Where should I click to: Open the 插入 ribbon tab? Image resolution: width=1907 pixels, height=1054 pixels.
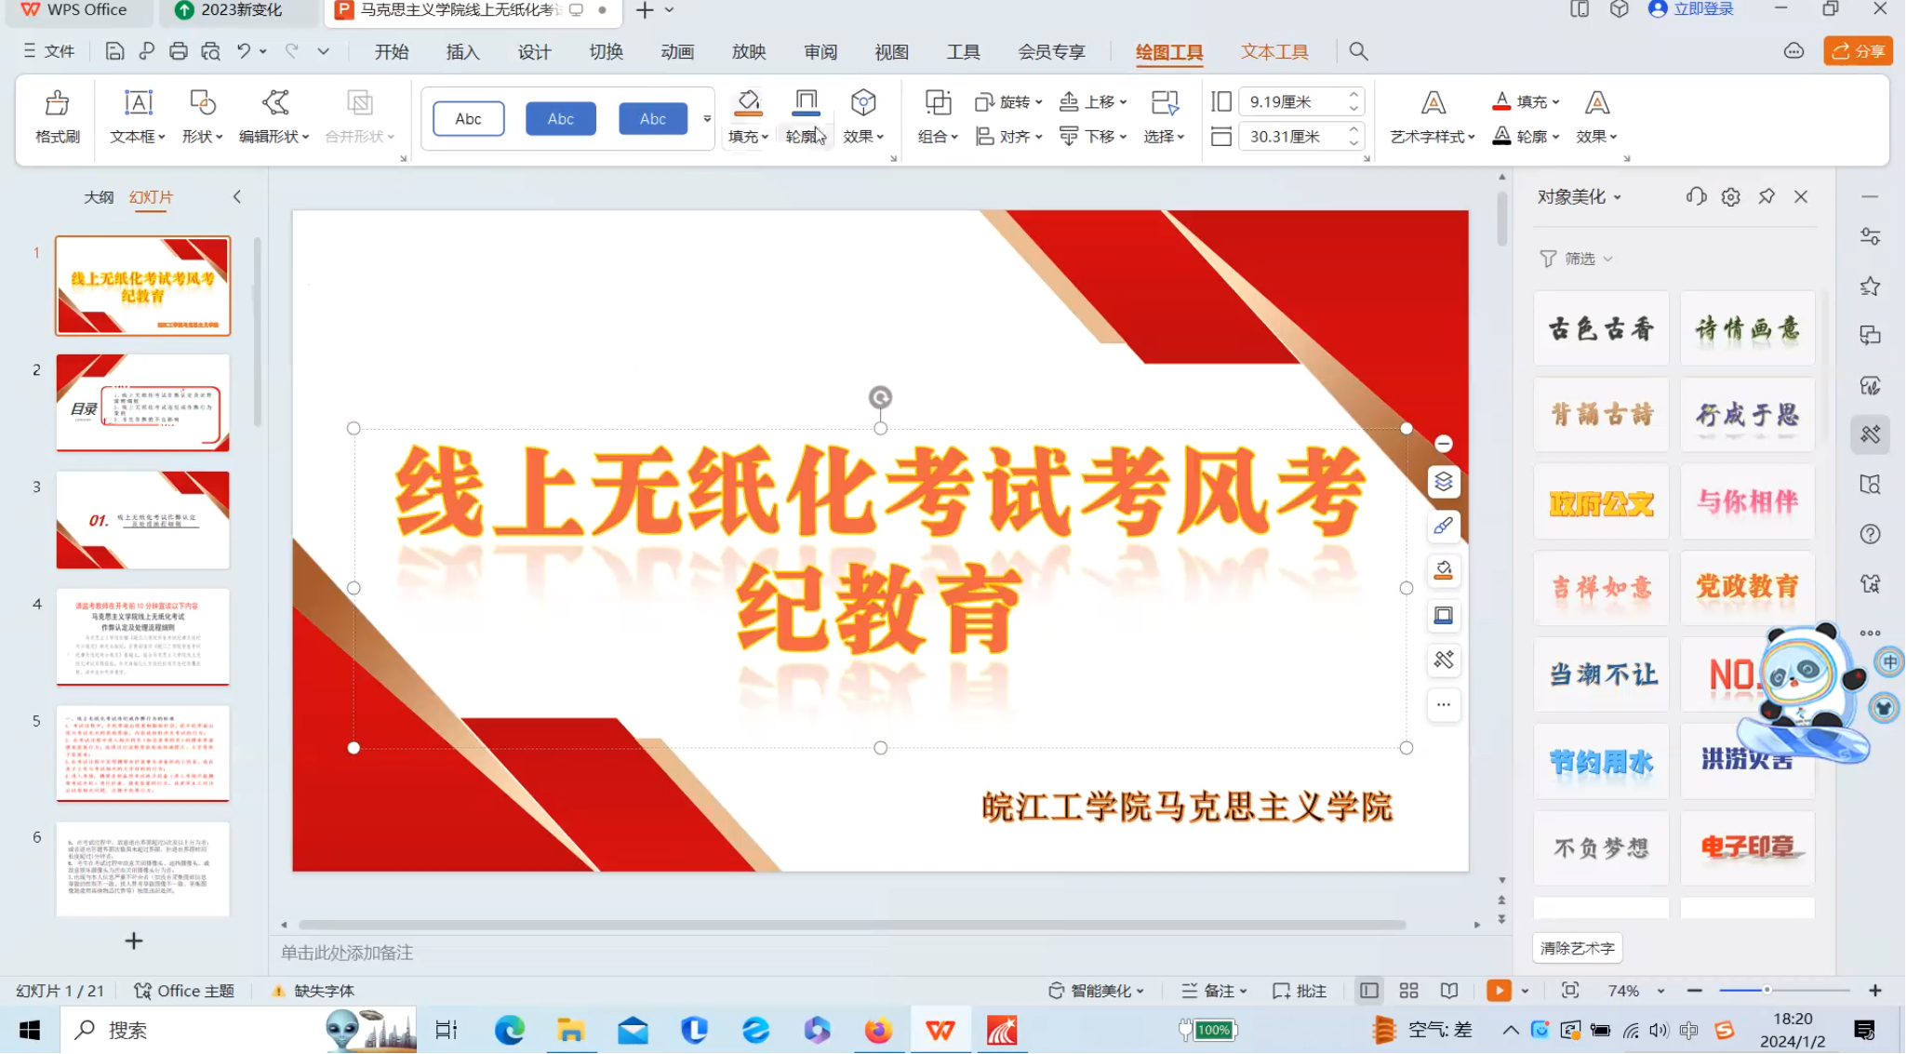coord(462,52)
